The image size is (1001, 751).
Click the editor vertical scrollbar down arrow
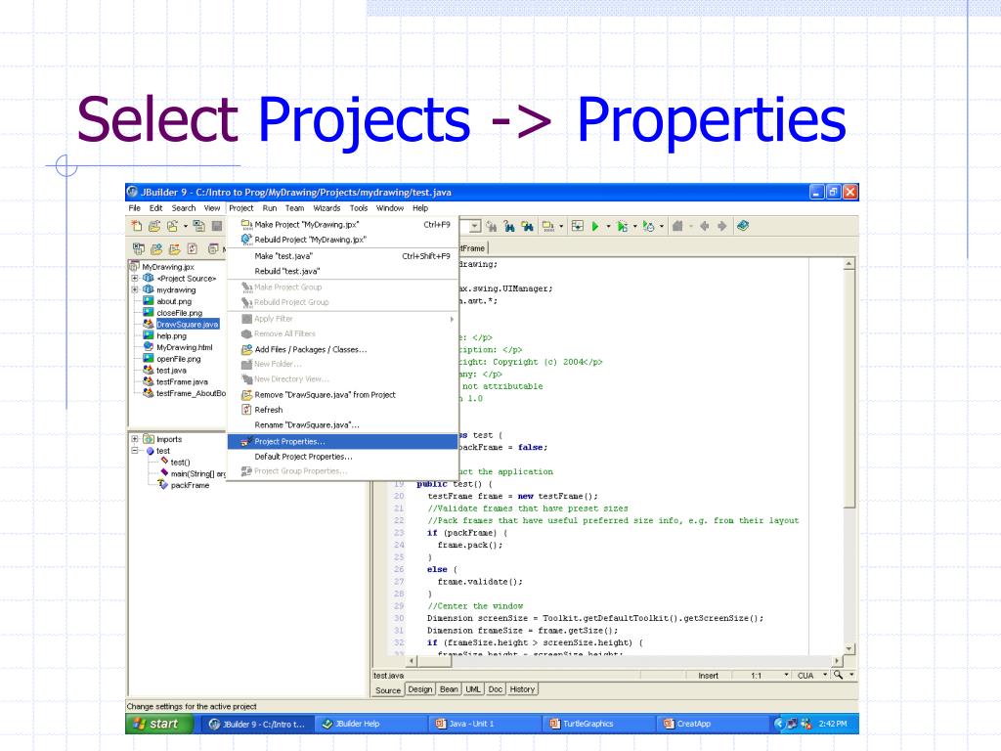[849, 649]
